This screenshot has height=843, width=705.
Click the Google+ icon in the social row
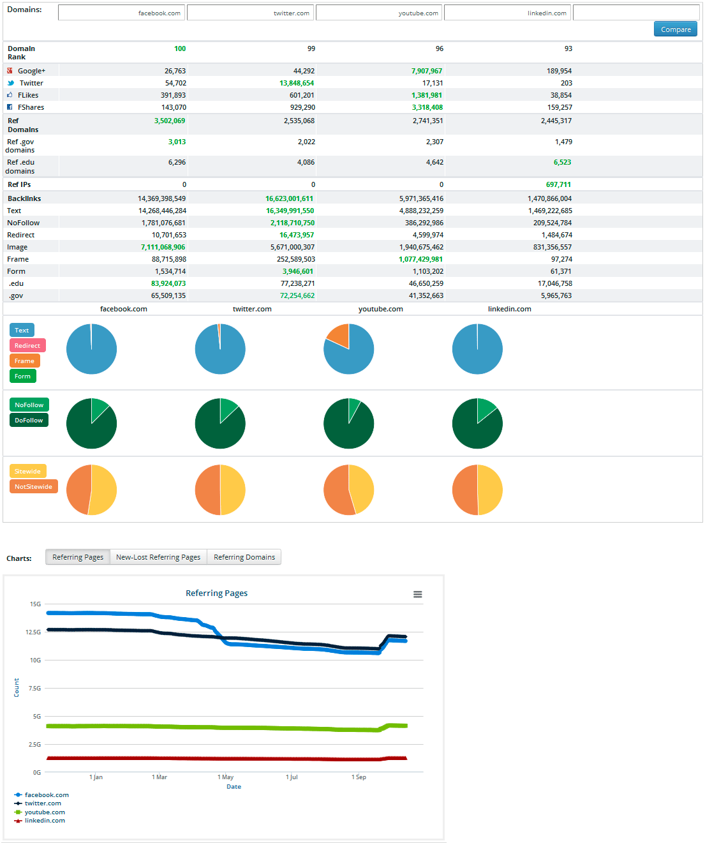(10, 71)
